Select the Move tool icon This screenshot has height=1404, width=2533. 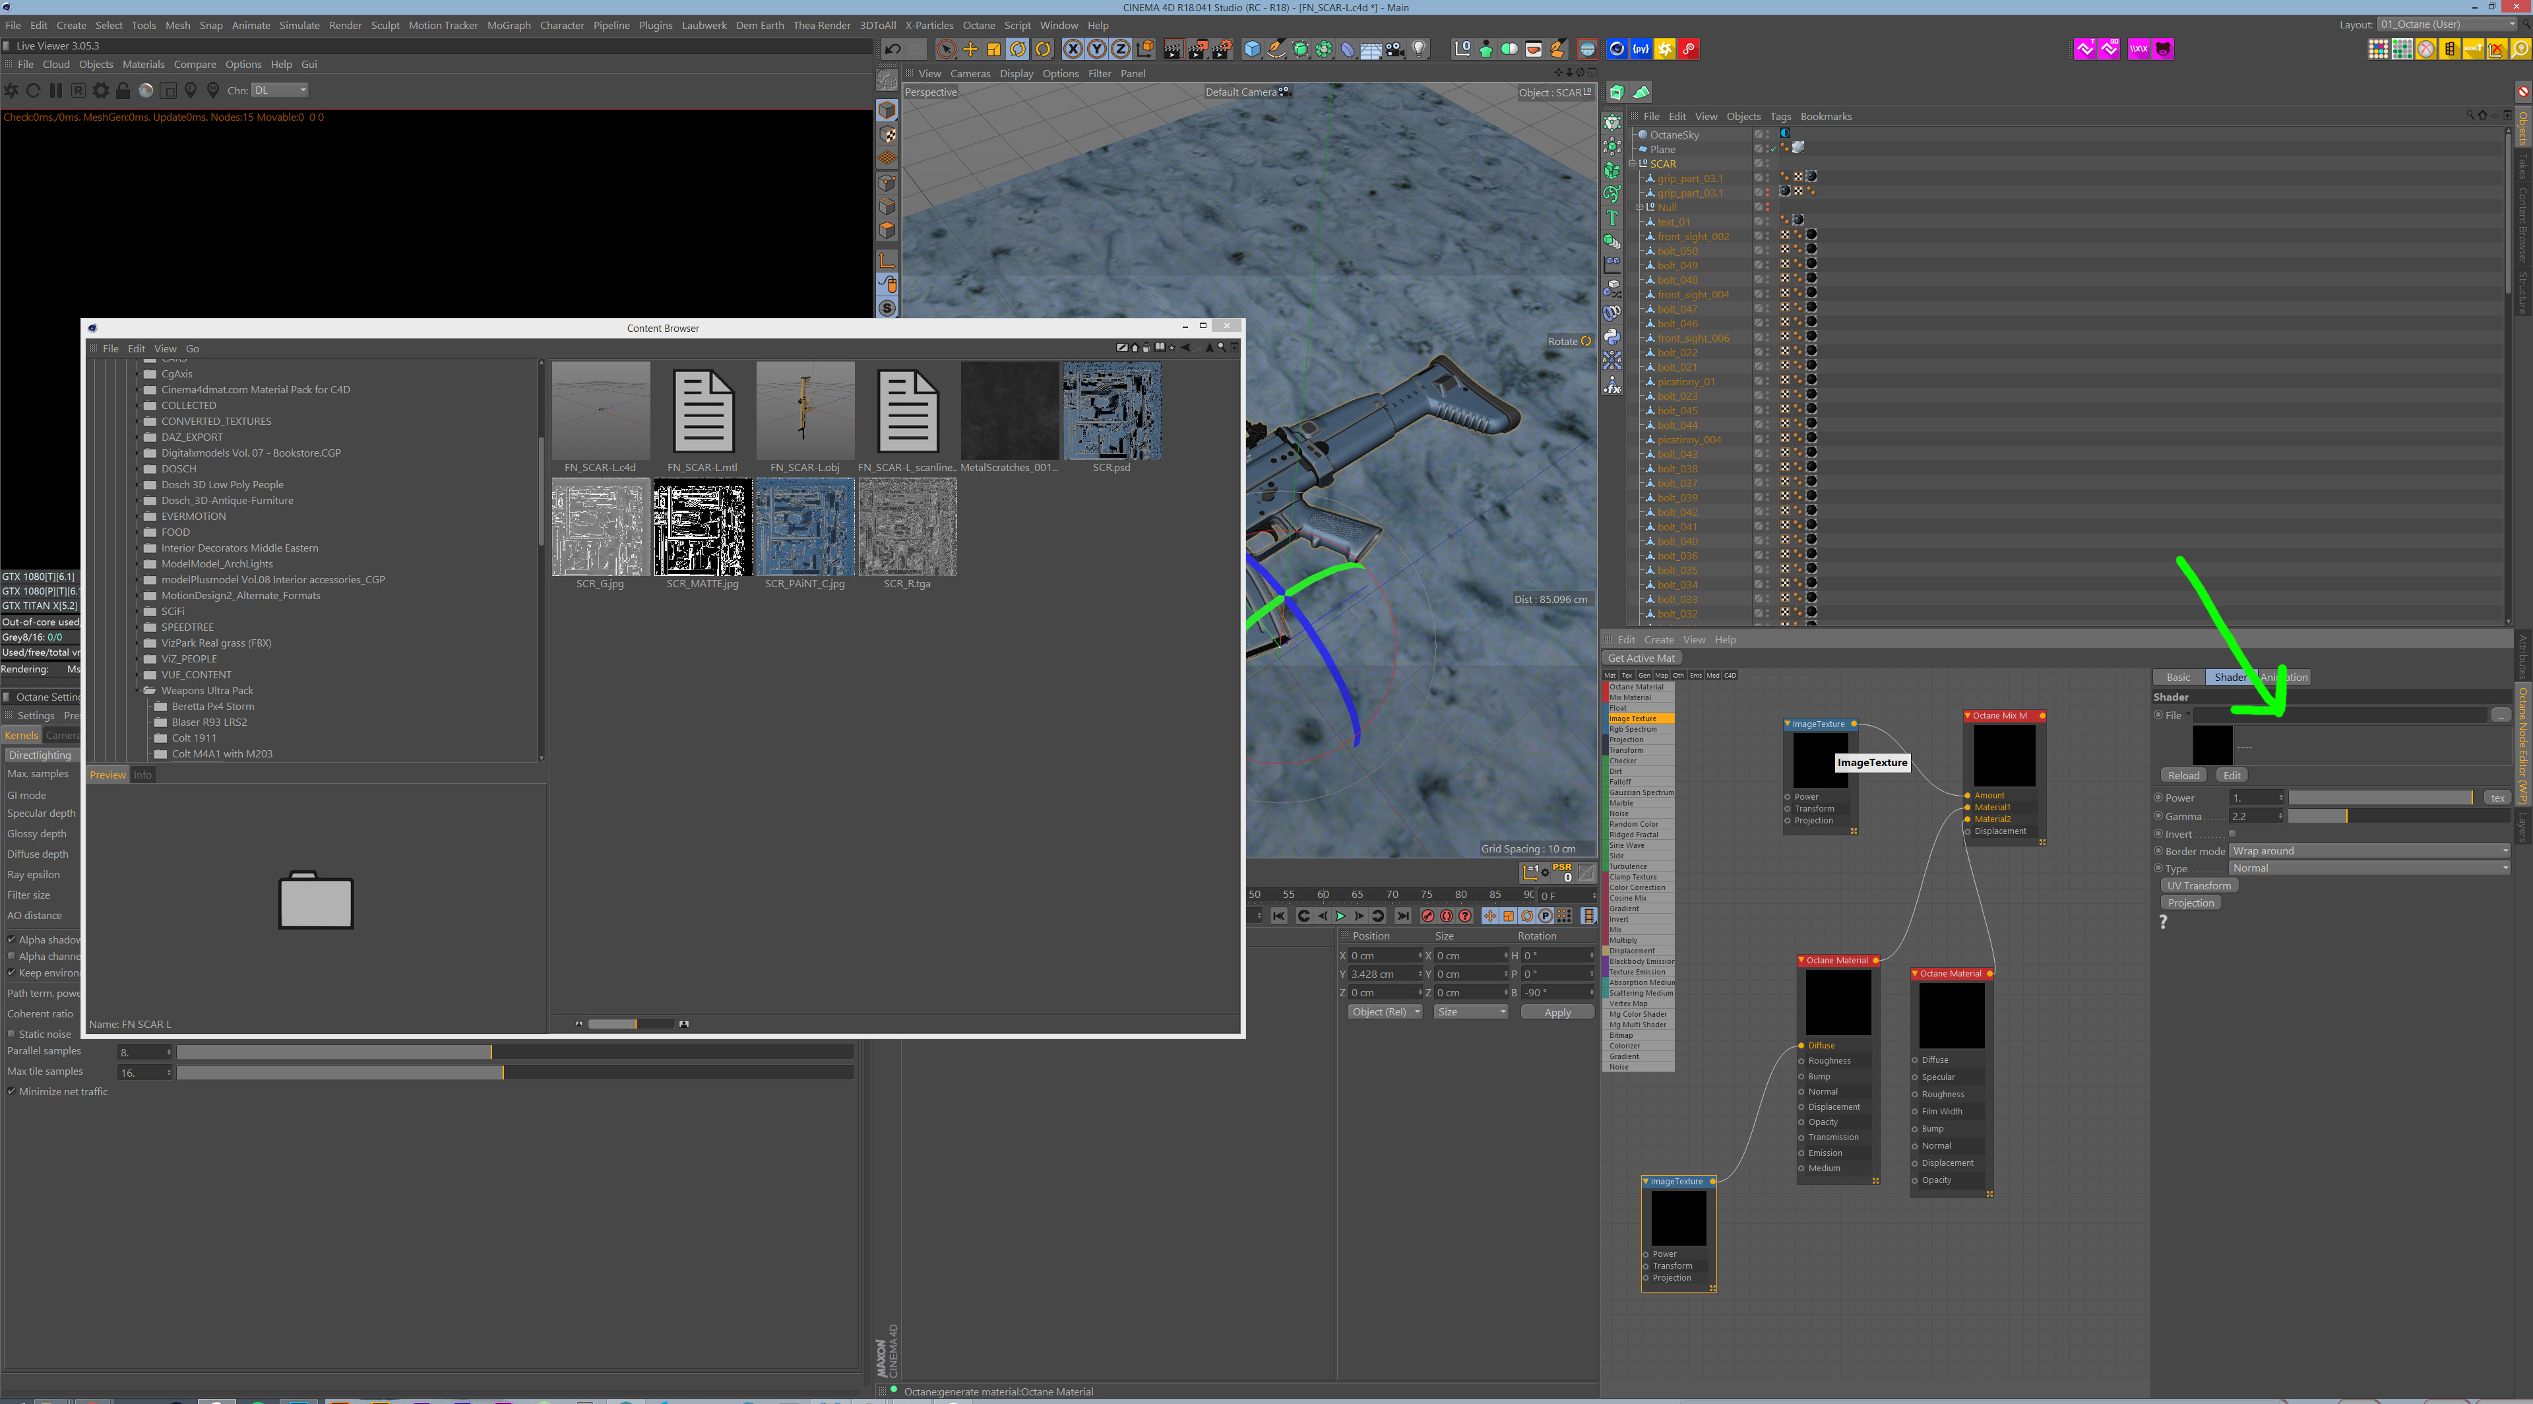[970, 49]
